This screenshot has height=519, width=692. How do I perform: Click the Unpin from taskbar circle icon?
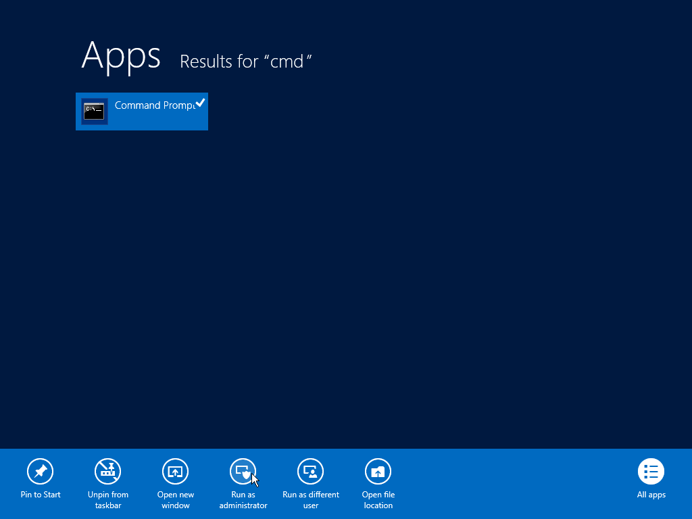pyautogui.click(x=108, y=471)
